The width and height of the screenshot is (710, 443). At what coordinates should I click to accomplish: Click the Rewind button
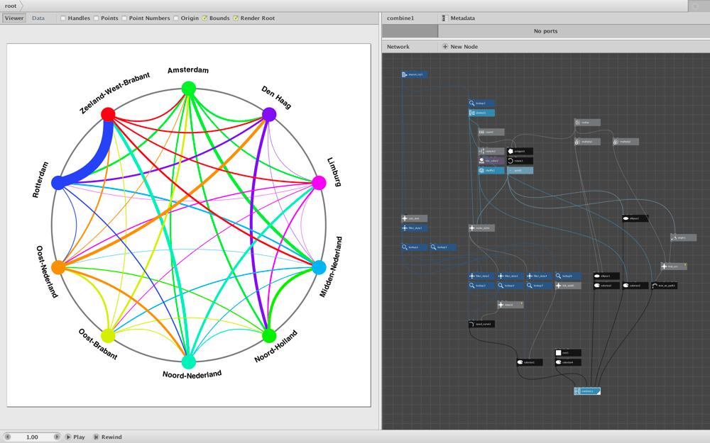point(107,437)
